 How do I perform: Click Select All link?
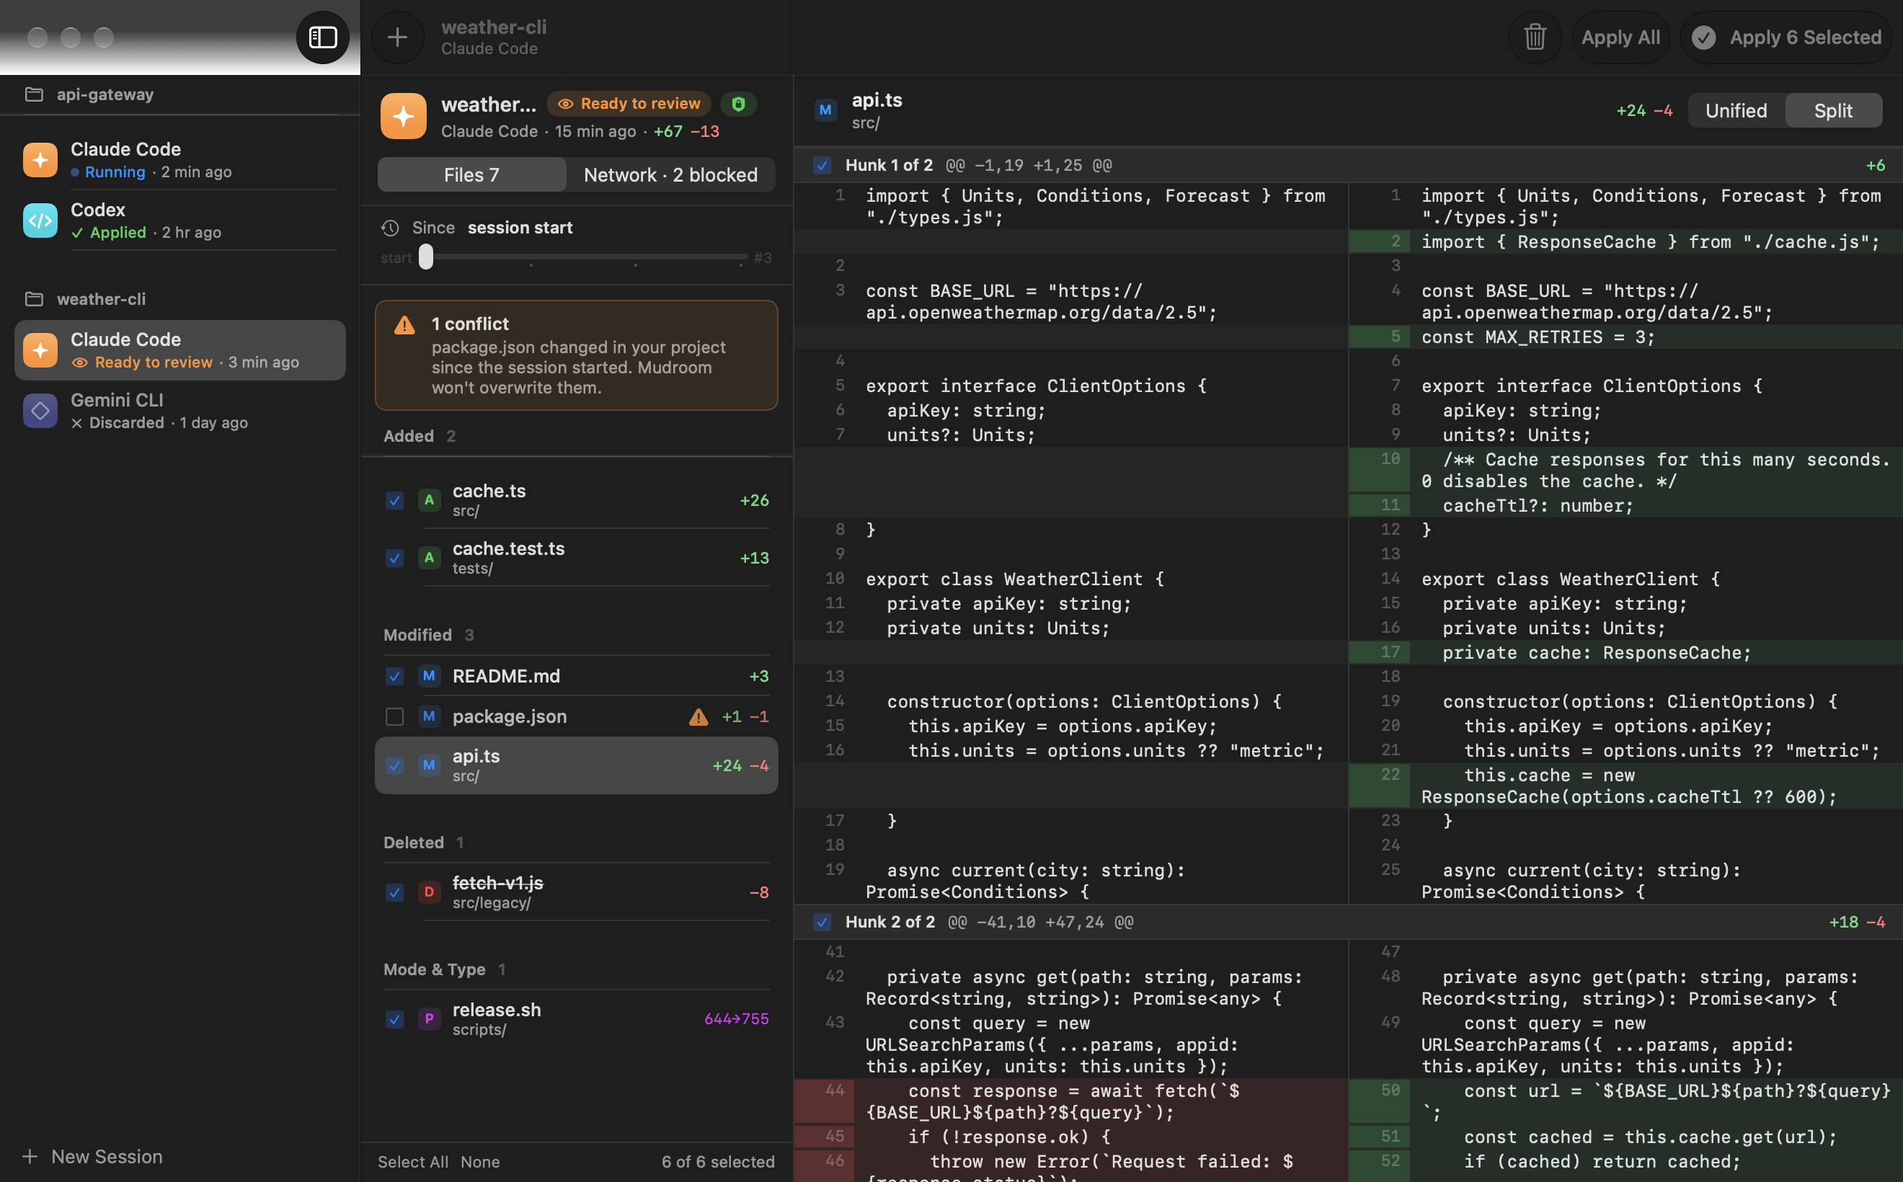click(413, 1162)
